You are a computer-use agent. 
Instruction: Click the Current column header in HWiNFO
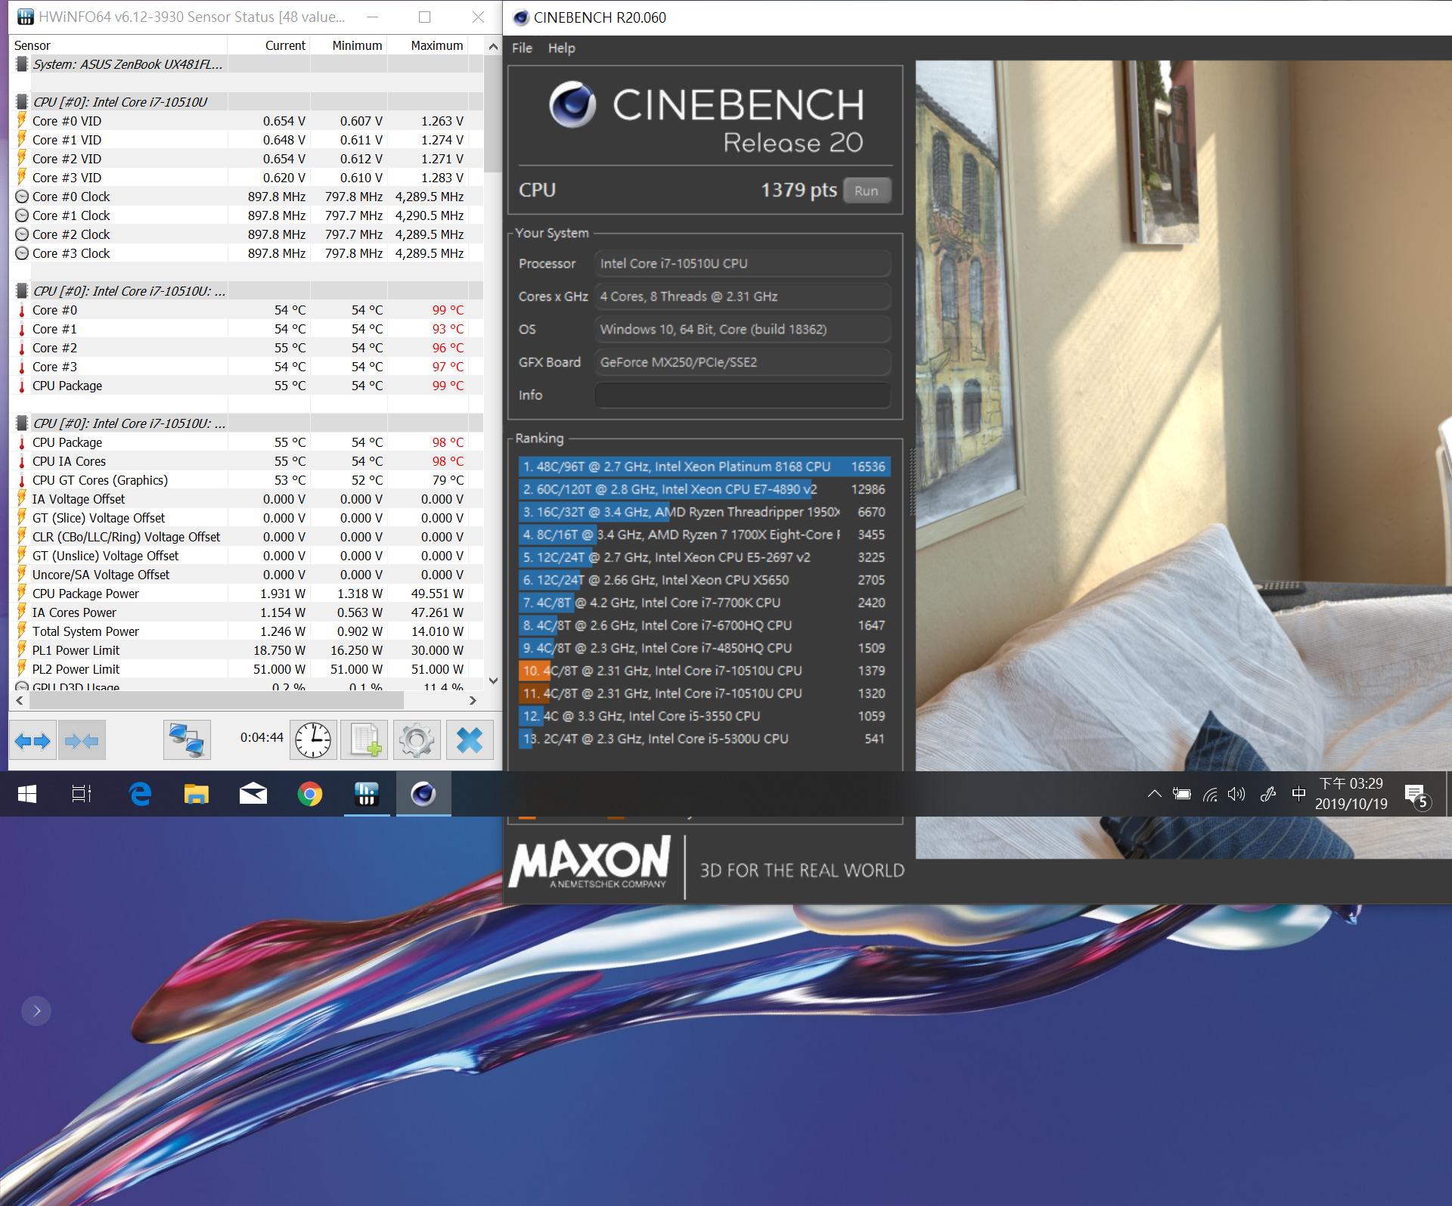(x=269, y=45)
